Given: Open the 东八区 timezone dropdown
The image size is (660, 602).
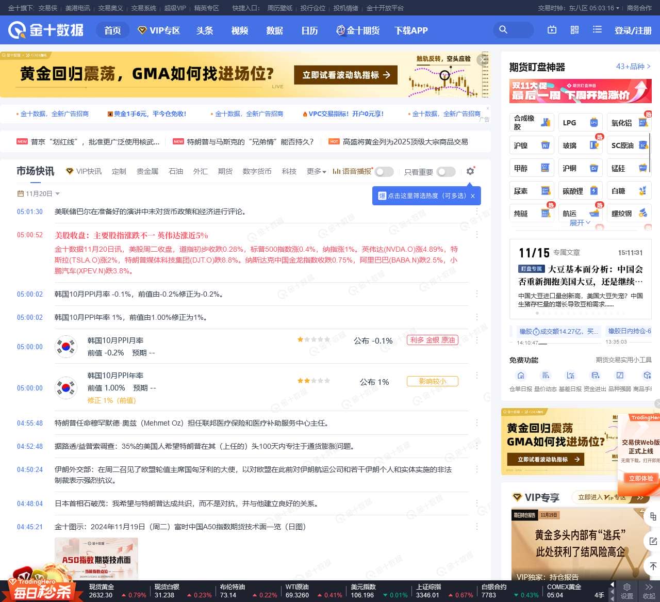Looking at the screenshot, I should pyautogui.click(x=594, y=8).
